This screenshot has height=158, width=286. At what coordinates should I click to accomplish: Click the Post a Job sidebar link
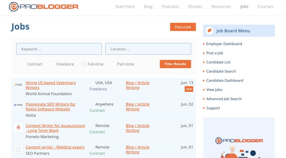point(214,53)
